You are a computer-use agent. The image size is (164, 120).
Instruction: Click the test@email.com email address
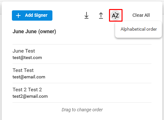[x=29, y=77]
